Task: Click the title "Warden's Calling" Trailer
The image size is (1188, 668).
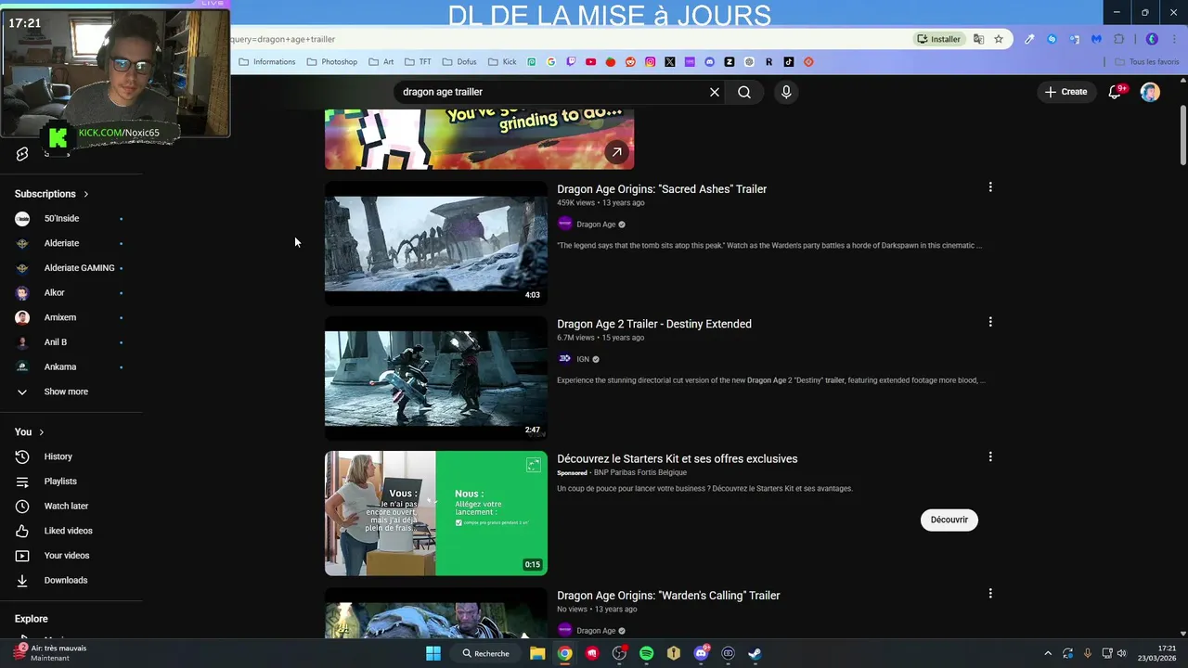Action: [668, 596]
